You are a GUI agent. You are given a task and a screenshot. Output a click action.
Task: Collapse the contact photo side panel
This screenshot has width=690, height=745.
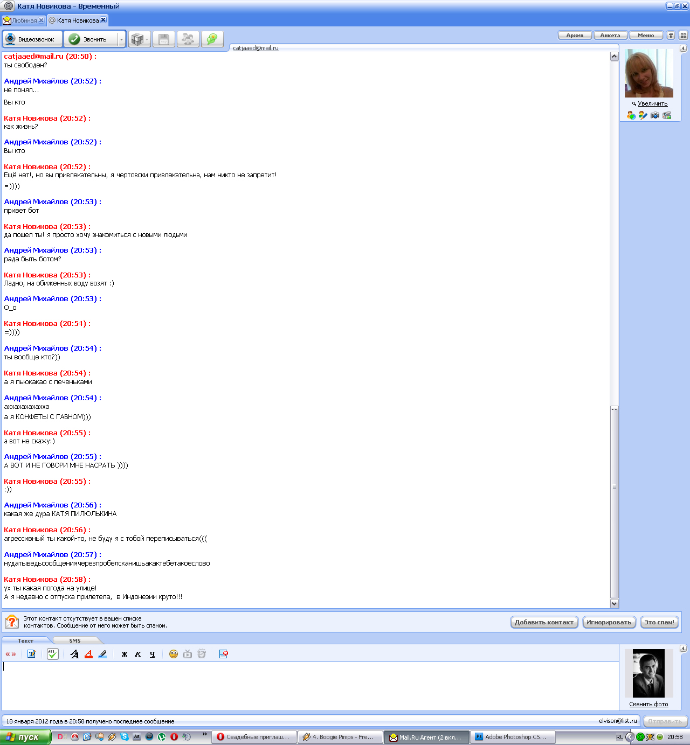(683, 48)
